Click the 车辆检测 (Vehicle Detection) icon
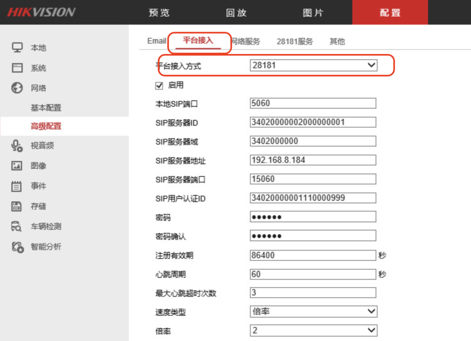Screen dimensions: 471x341 point(17,226)
